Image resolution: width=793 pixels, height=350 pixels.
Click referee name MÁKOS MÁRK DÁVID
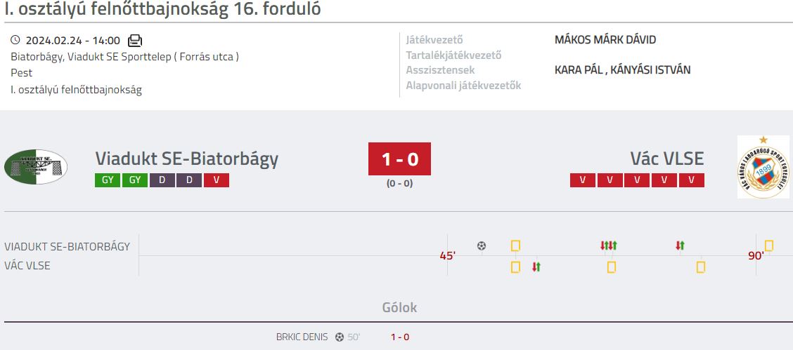point(605,40)
